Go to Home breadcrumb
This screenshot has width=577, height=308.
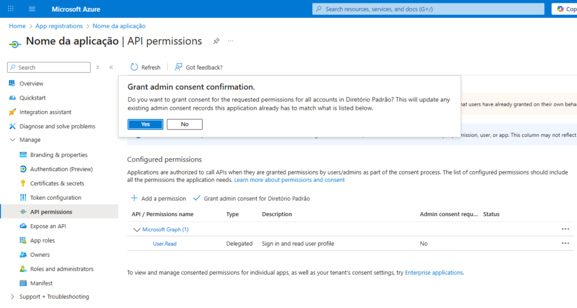click(x=17, y=26)
